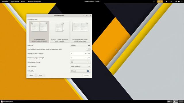Image resolution: width=184 pixels, height=103 pixels.
Task: Open the Input file chooser button
Action: click(80, 45)
